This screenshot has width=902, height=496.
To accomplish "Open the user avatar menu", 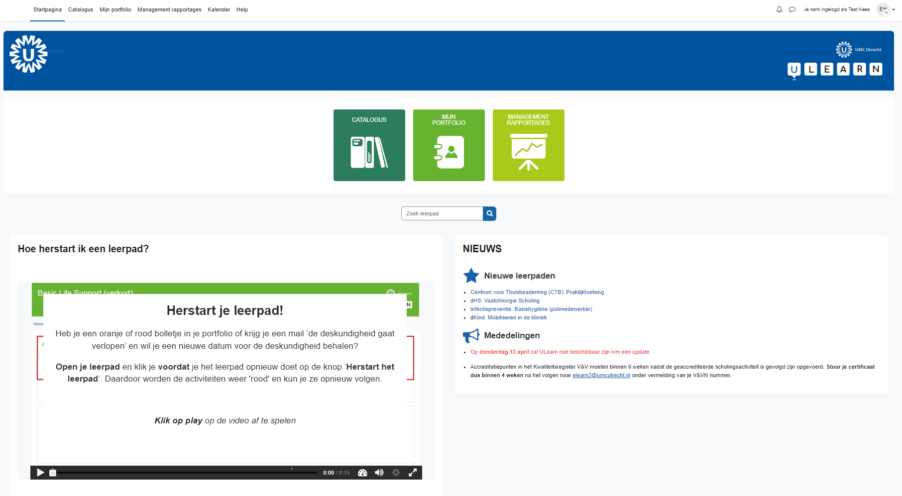I will pos(883,9).
